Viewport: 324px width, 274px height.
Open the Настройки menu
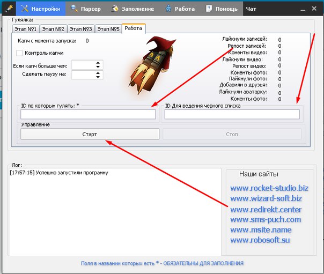(x=41, y=9)
